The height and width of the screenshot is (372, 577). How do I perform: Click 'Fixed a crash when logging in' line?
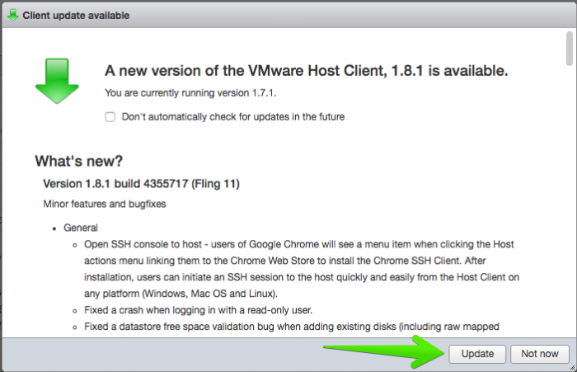pyautogui.click(x=198, y=310)
